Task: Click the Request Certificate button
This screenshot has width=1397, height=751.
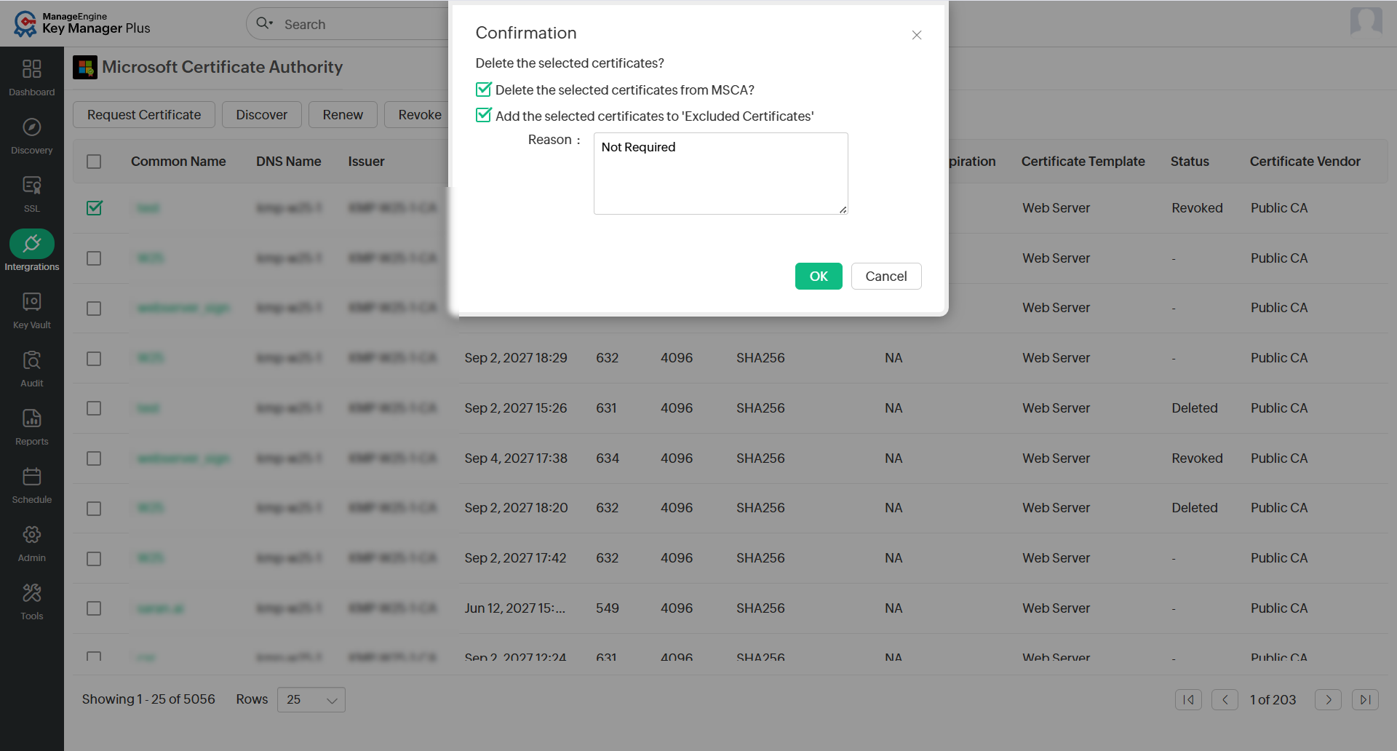Action: [144, 115]
